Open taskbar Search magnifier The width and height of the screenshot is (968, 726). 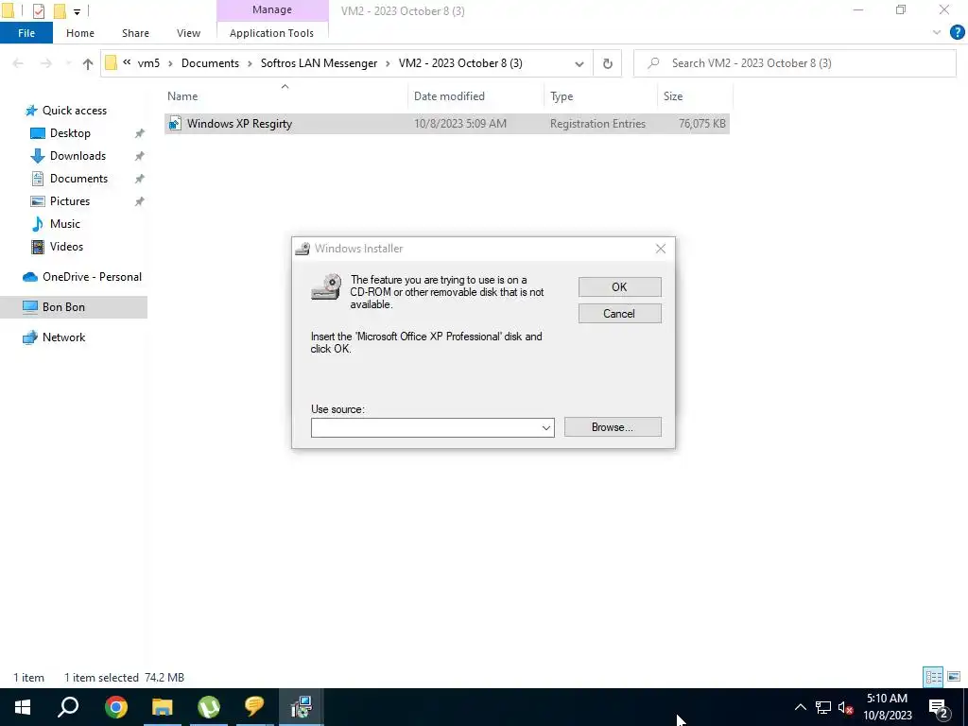(68, 707)
